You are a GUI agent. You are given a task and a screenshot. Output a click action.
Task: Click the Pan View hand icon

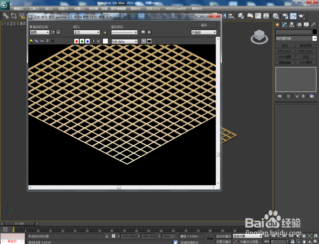(x=304, y=241)
